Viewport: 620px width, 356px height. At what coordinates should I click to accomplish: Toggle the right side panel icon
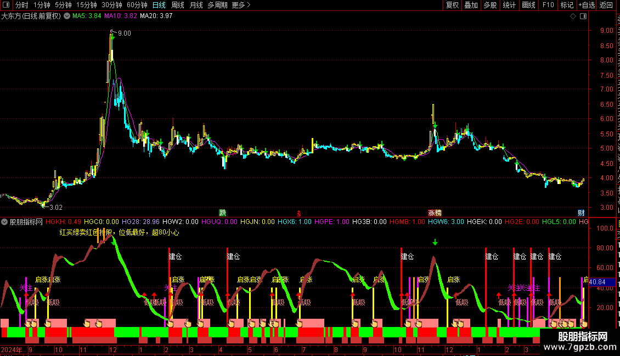pyautogui.click(x=583, y=16)
